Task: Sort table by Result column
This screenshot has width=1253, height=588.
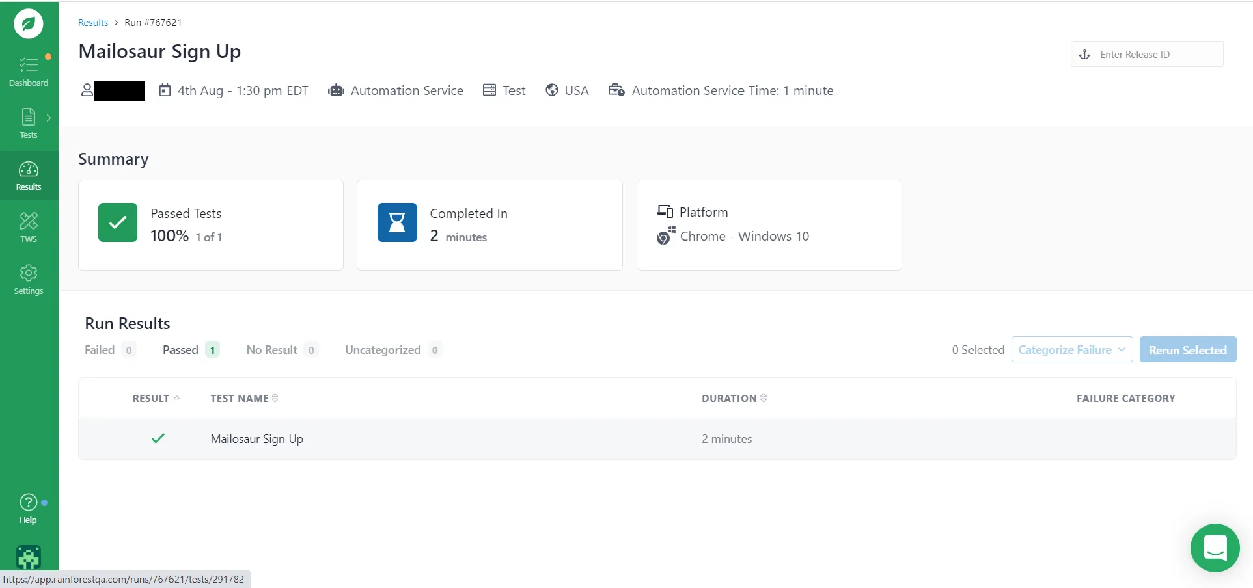Action: [x=156, y=398]
